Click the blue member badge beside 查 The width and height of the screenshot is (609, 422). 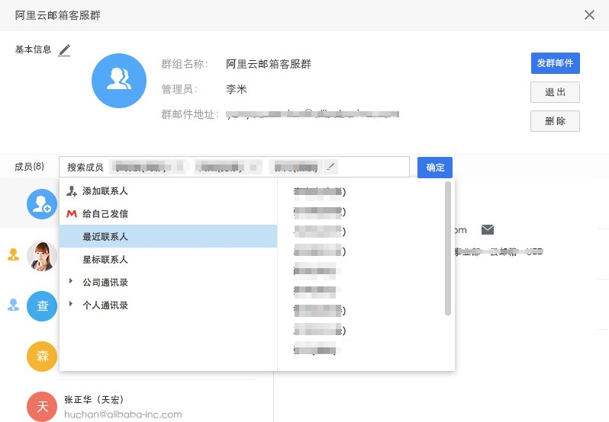[13, 305]
